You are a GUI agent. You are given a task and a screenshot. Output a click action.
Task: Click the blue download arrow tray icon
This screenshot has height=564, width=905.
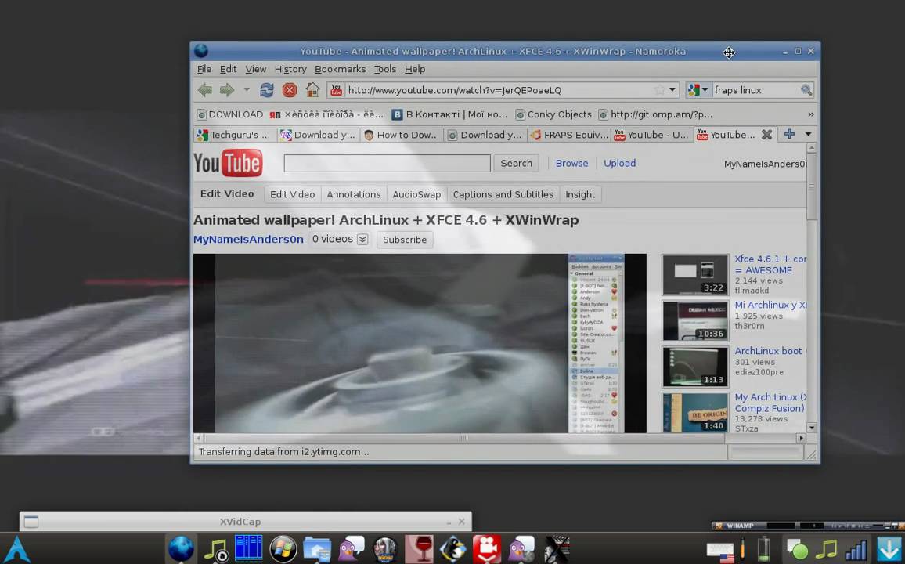click(889, 549)
